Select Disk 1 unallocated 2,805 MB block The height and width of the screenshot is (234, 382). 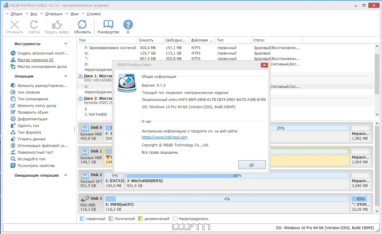(x=361, y=157)
